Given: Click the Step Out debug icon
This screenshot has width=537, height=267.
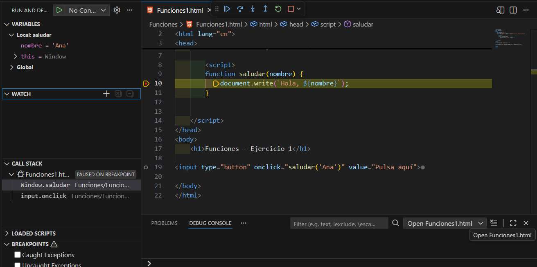Looking at the screenshot, I should [265, 9].
